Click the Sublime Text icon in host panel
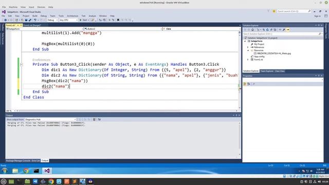The height and width of the screenshot is (185, 329). click(75, 181)
